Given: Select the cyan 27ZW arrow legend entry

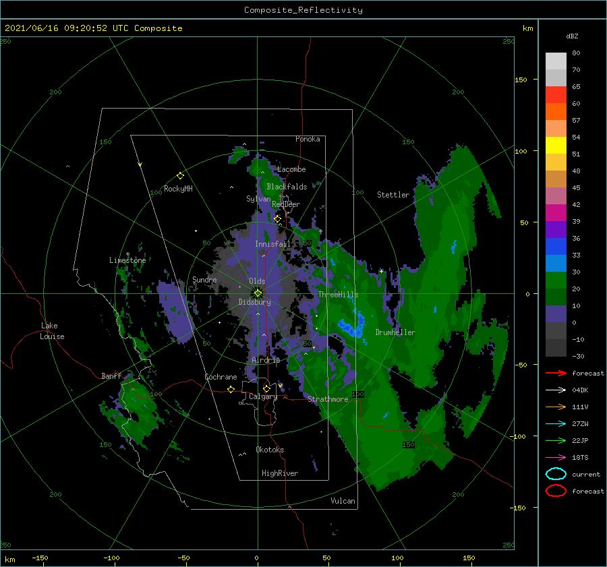Looking at the screenshot, I should click(x=556, y=424).
